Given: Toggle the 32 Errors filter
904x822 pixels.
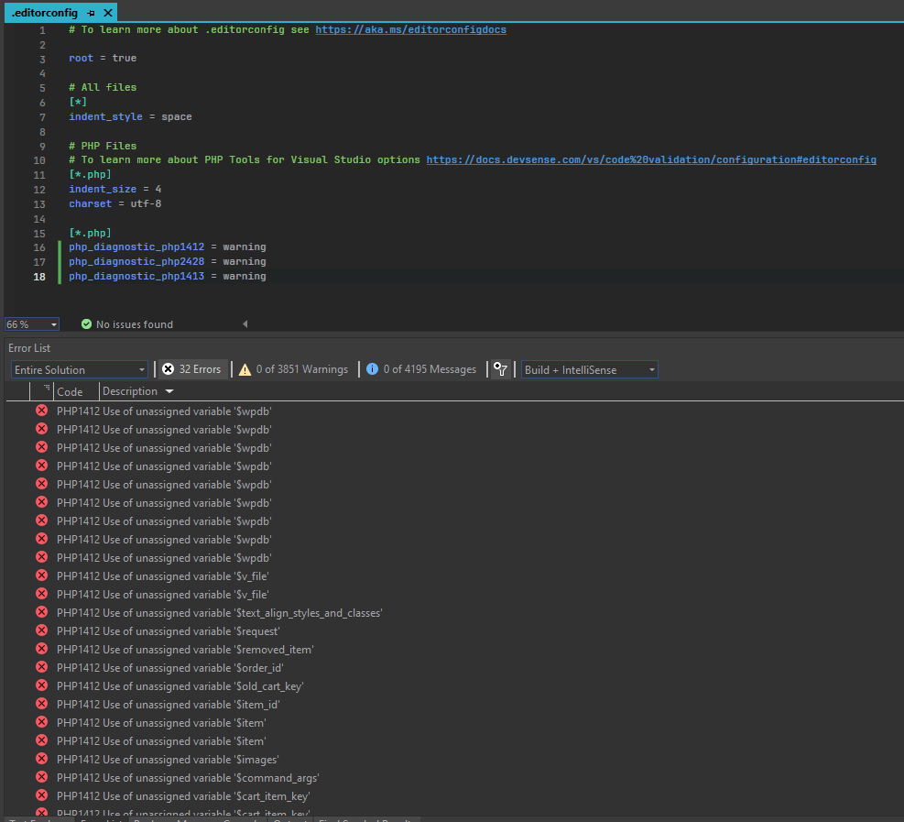Looking at the screenshot, I should pos(191,369).
